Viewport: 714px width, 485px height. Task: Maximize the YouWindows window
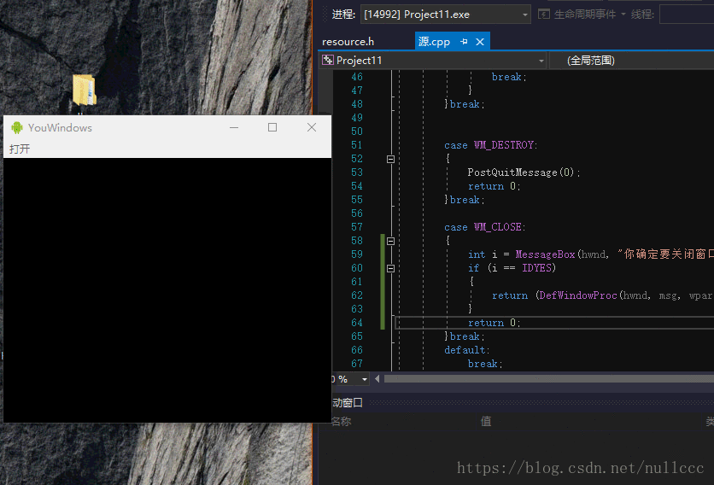point(272,127)
